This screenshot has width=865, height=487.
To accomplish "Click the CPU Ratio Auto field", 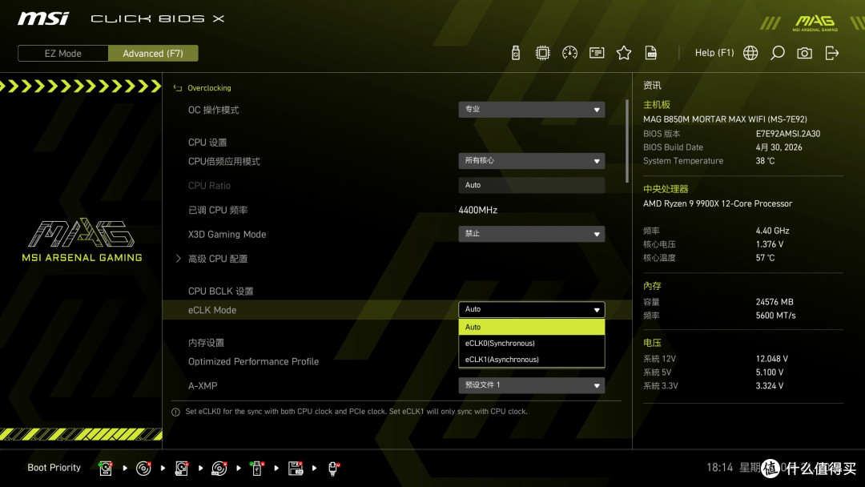I will pyautogui.click(x=531, y=185).
